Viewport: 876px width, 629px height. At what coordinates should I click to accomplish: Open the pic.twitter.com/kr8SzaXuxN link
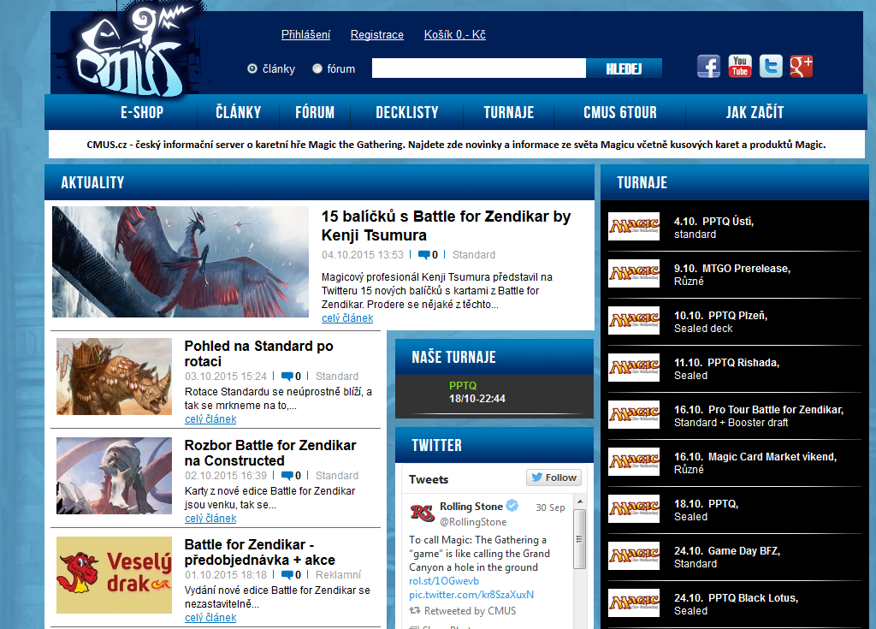coord(471,595)
